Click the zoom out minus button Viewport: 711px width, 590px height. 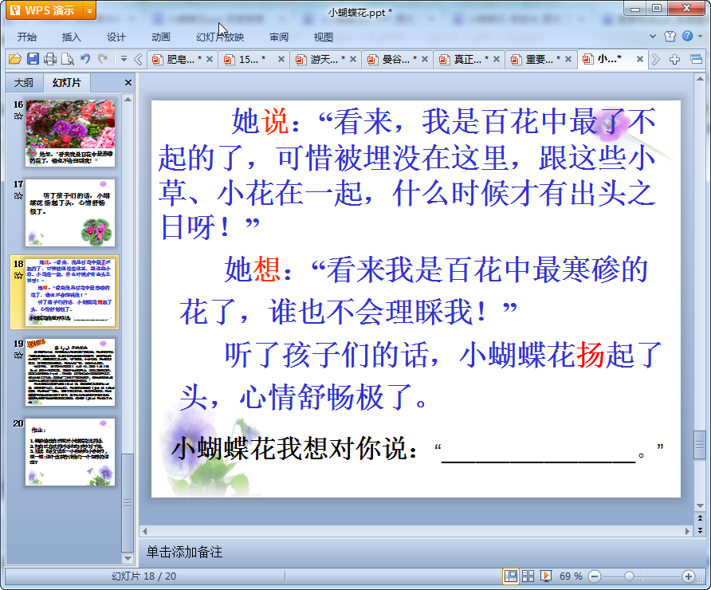coord(595,576)
